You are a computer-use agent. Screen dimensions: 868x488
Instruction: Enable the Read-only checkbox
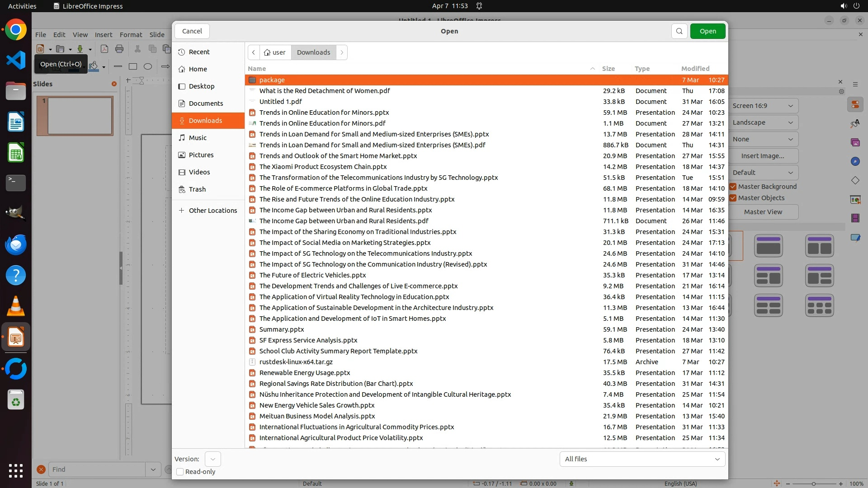[x=180, y=472]
